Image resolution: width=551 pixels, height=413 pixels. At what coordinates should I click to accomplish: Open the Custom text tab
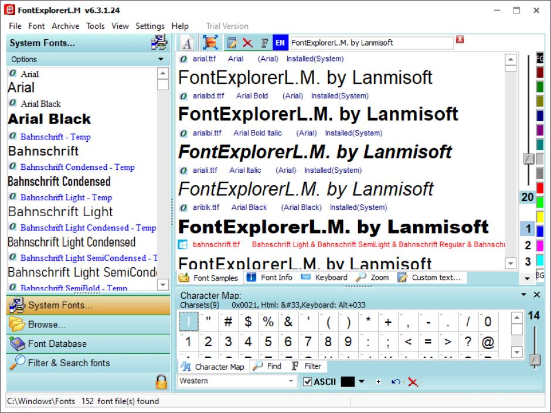(429, 278)
